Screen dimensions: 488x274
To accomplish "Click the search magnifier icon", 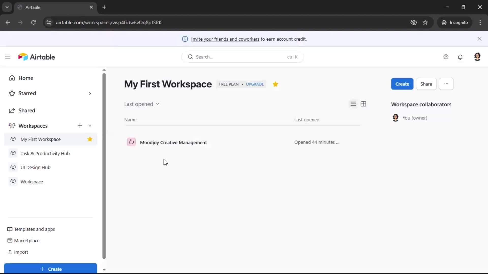I will tap(190, 57).
